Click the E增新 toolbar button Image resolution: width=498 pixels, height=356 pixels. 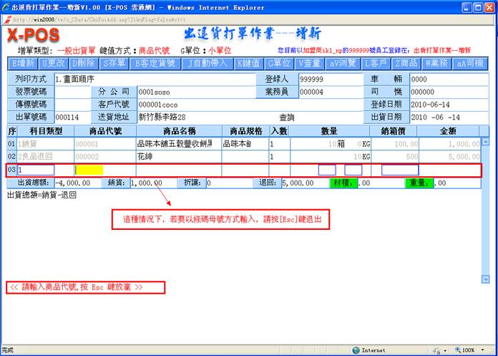(x=25, y=63)
